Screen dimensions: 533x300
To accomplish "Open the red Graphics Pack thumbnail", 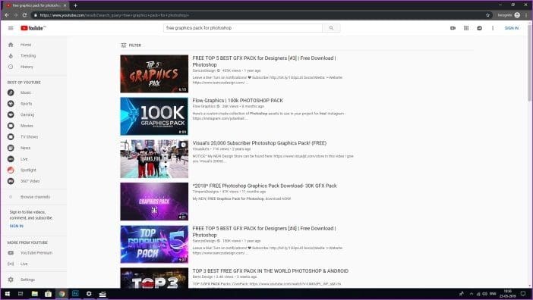I will pos(154,73).
